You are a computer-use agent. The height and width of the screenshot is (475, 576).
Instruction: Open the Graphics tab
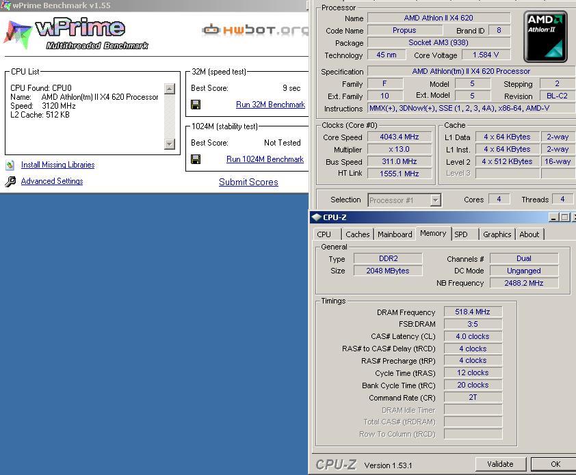pyautogui.click(x=497, y=234)
